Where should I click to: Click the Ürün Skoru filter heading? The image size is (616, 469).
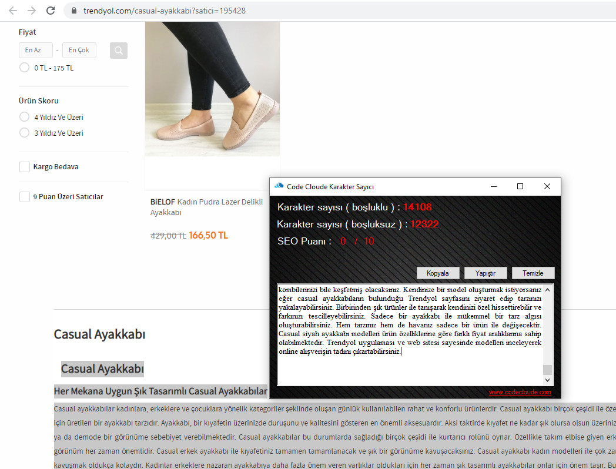pyautogui.click(x=39, y=101)
